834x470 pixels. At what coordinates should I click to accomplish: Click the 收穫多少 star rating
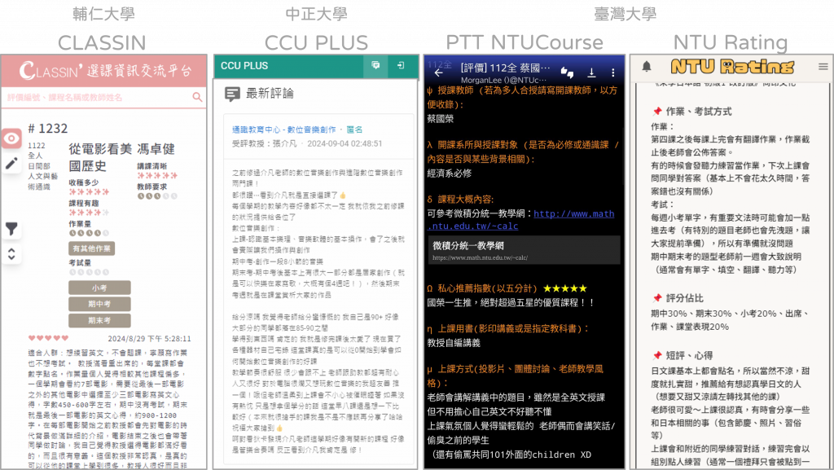[89, 192]
